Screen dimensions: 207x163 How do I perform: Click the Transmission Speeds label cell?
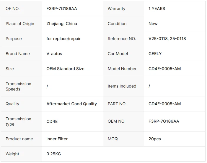click(18, 86)
